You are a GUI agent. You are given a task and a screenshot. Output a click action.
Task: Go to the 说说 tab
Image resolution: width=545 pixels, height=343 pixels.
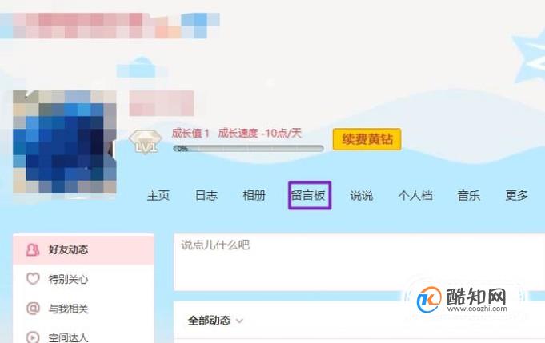click(x=361, y=195)
